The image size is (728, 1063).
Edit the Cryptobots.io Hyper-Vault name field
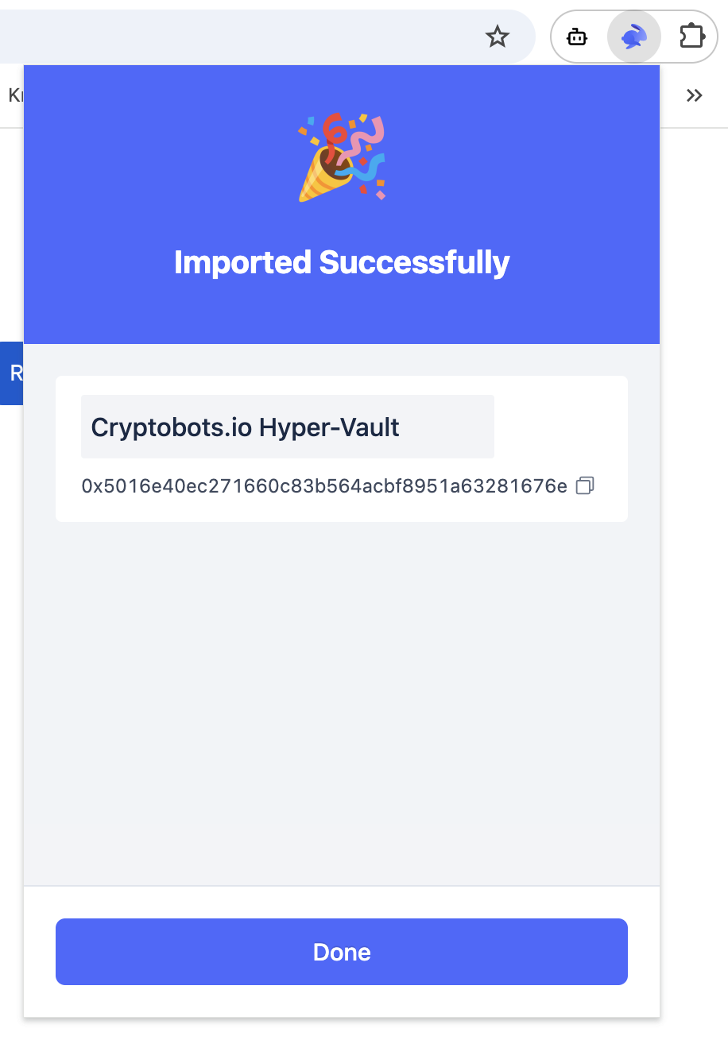(x=288, y=427)
